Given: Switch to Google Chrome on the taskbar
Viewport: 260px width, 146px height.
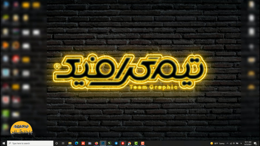Looking at the screenshot, I should point(129,143).
